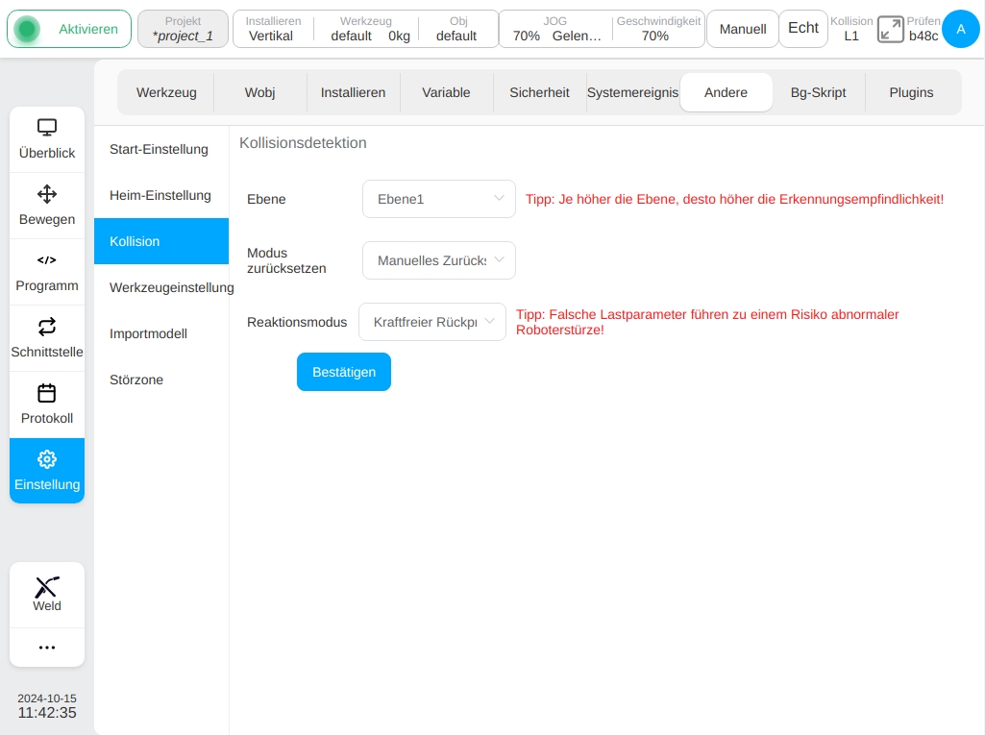Viewport: 985px width, 735px height.
Task: Switch to the Systemereignis tab
Action: 632,92
